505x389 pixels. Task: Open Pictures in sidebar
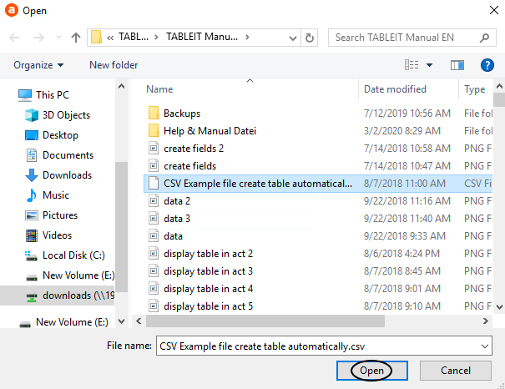52,215
